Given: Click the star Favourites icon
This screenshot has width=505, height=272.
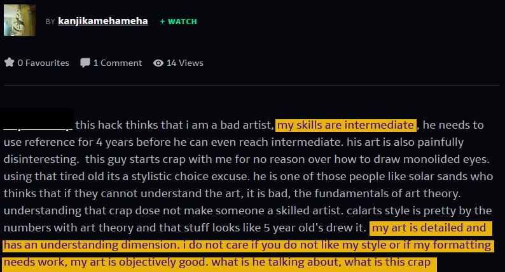Looking at the screenshot, I should [x=9, y=62].
